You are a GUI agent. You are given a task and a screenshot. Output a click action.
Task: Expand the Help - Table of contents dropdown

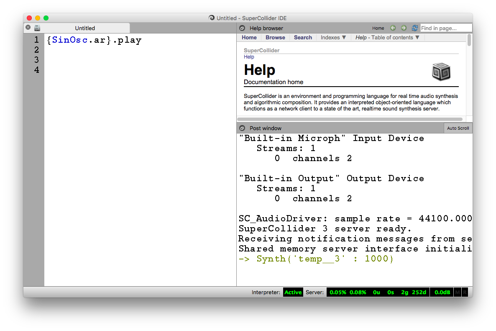(x=388, y=37)
